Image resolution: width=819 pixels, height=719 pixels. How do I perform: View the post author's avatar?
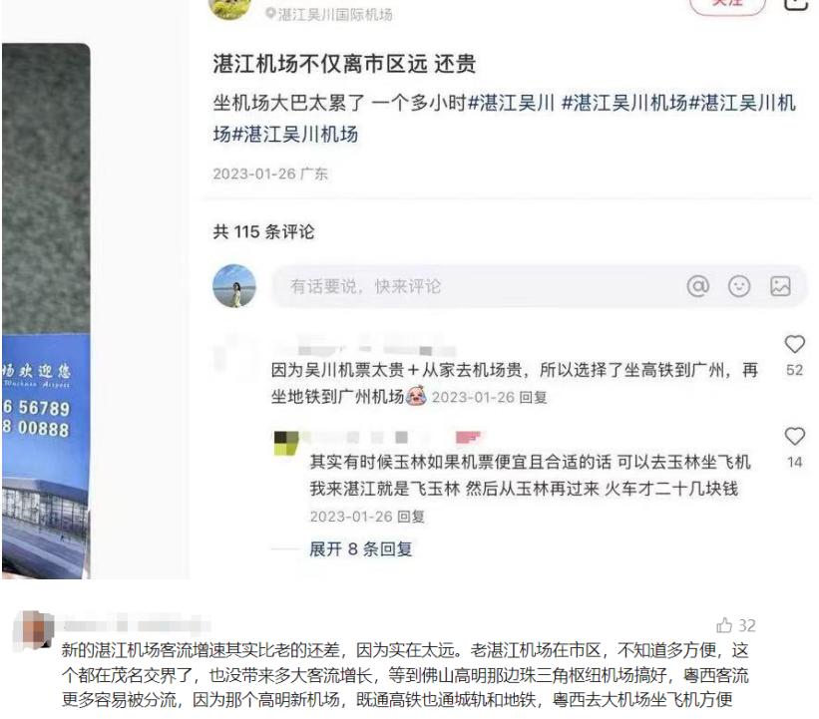pos(229,7)
